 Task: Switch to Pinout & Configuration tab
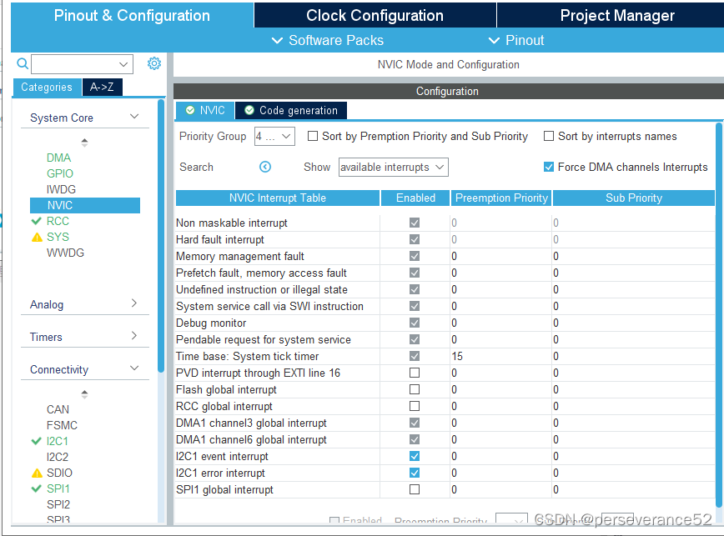tap(132, 15)
